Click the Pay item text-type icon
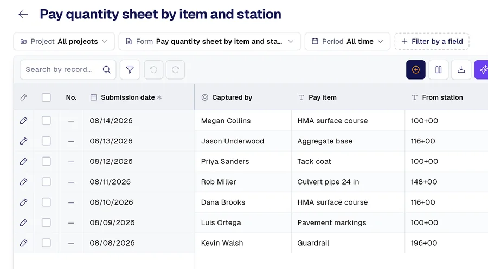This screenshot has height=269, width=488. pos(301,97)
